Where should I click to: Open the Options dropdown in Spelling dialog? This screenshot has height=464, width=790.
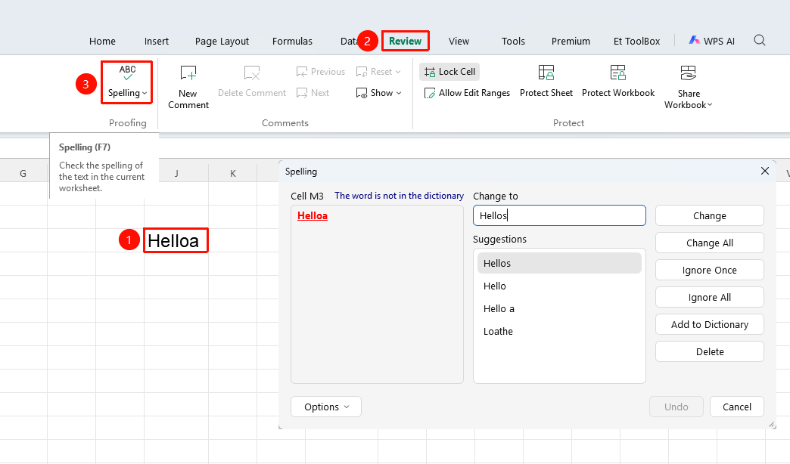(326, 407)
